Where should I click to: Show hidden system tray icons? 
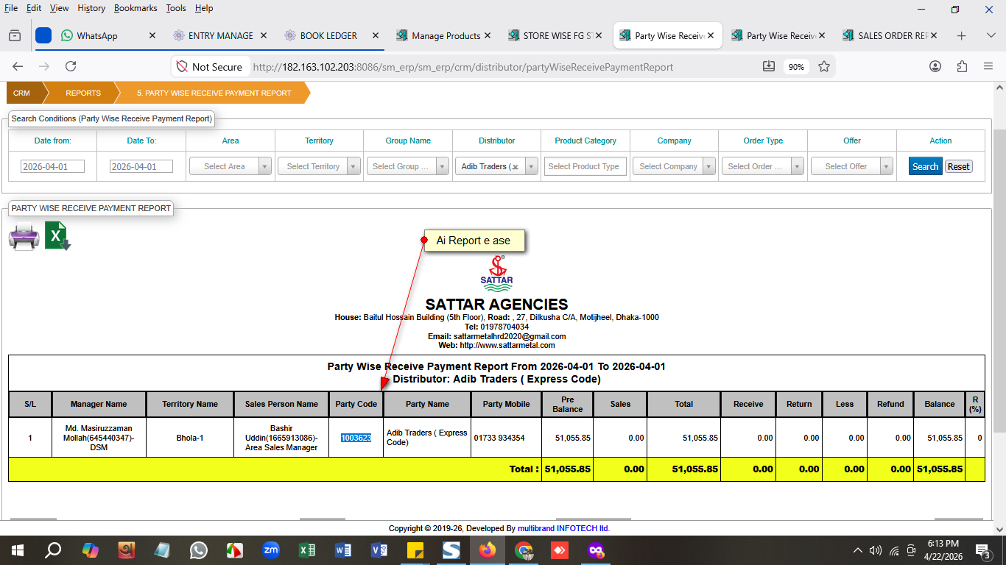click(857, 550)
